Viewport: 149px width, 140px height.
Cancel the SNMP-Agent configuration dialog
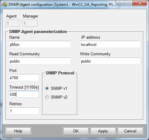130,131
